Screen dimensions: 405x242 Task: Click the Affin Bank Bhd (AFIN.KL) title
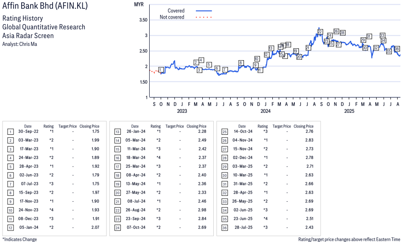(x=45, y=6)
